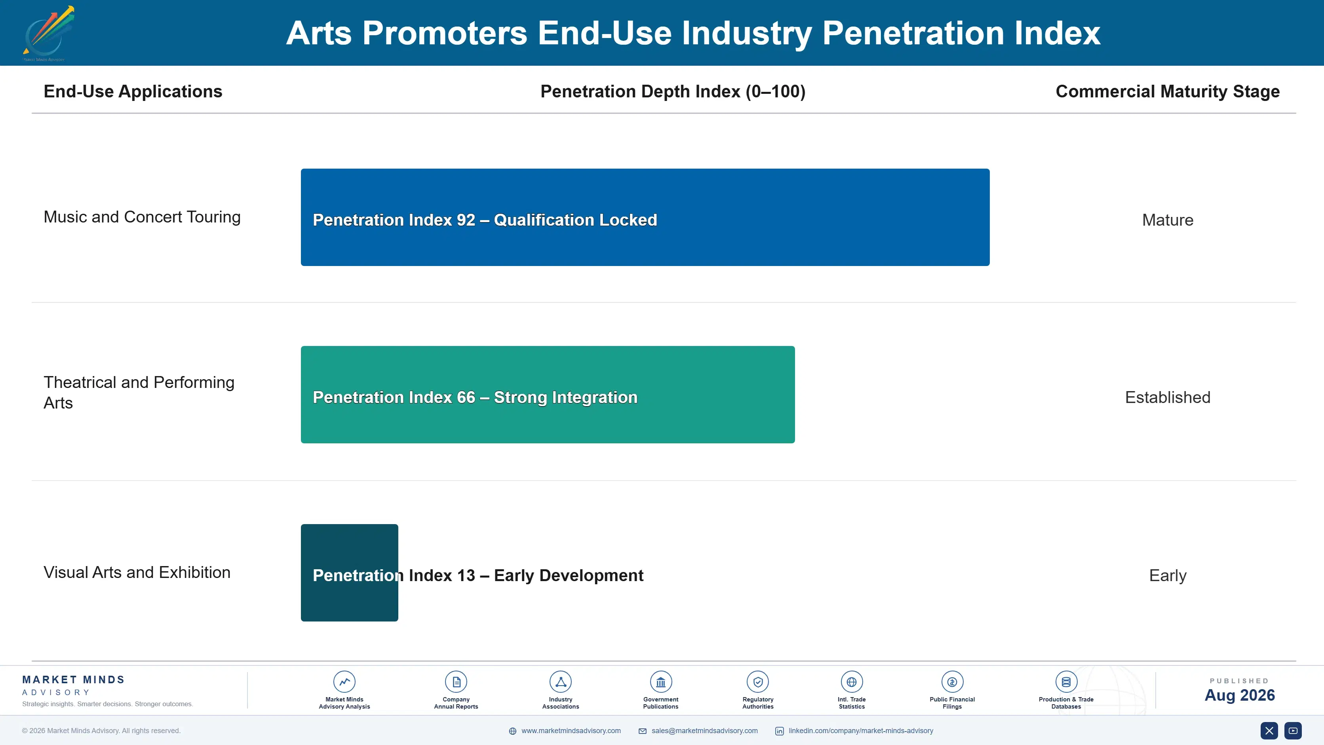
Task: Click the Mature maturity stage value
Action: 1168,220
